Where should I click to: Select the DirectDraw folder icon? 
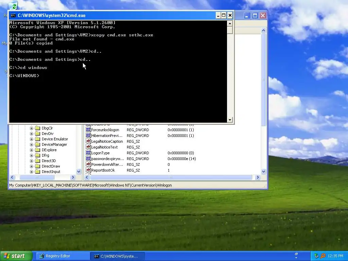click(x=37, y=166)
